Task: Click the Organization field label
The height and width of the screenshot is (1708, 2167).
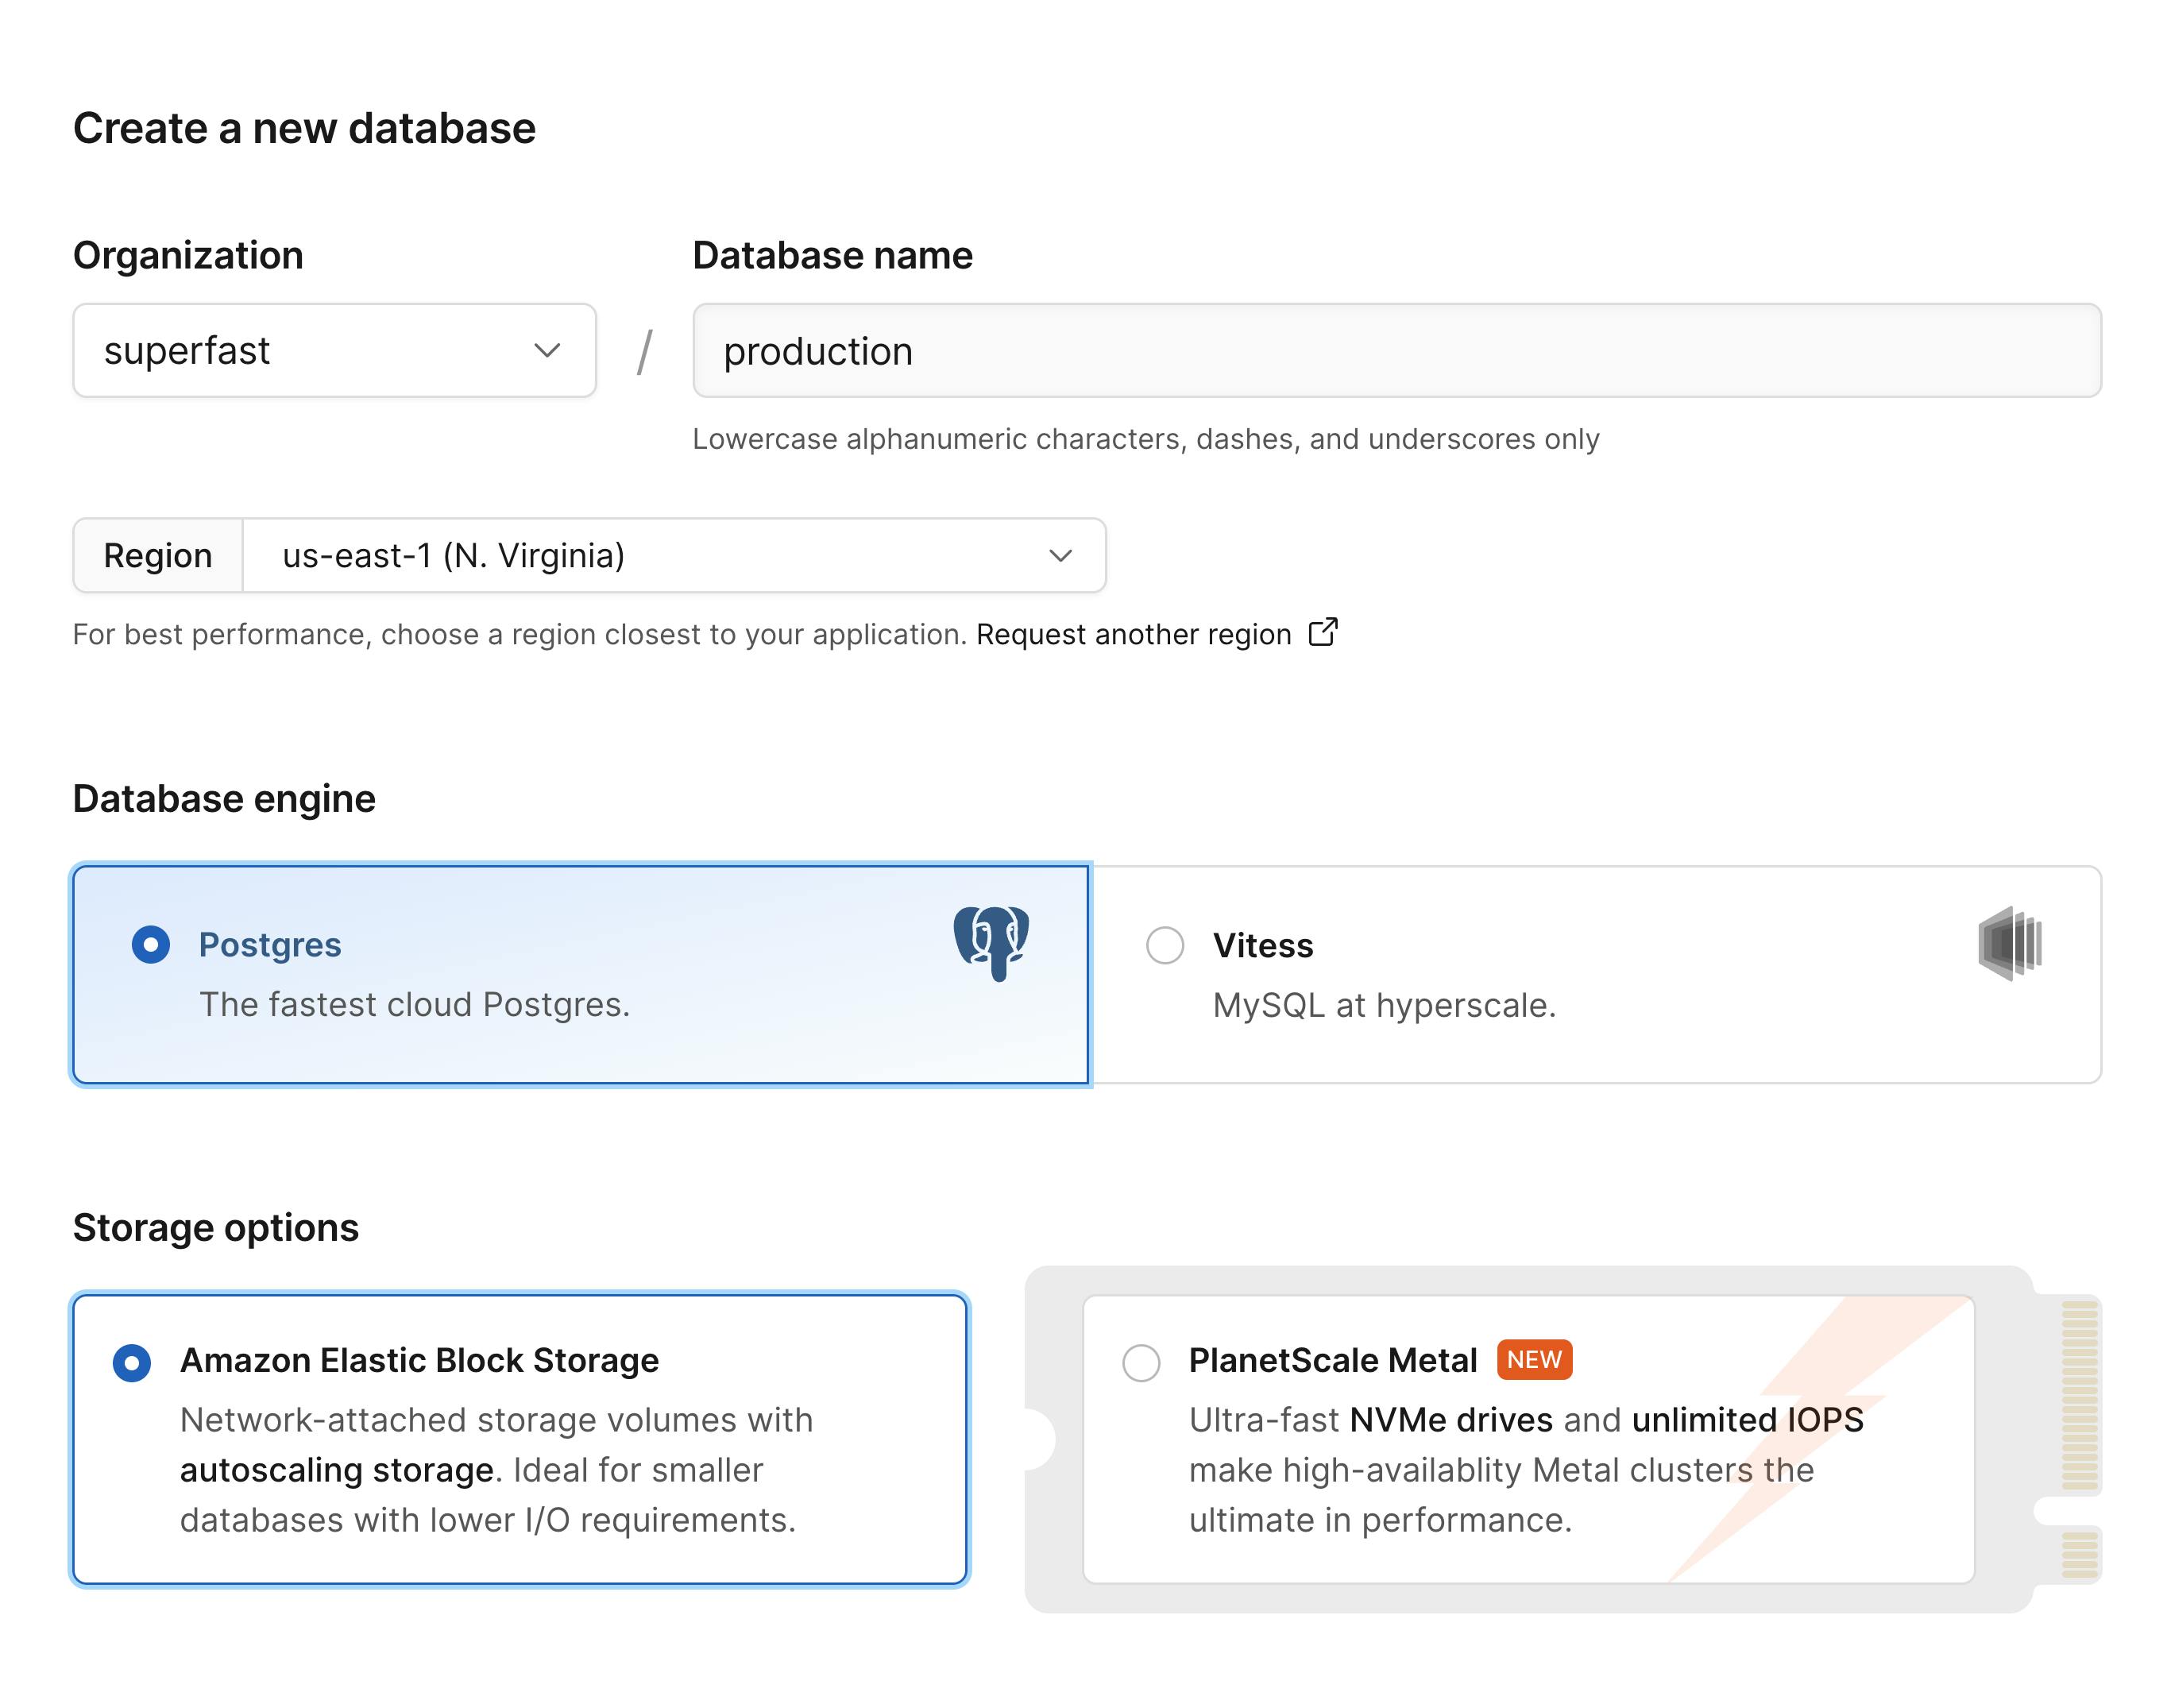Action: click(x=188, y=255)
